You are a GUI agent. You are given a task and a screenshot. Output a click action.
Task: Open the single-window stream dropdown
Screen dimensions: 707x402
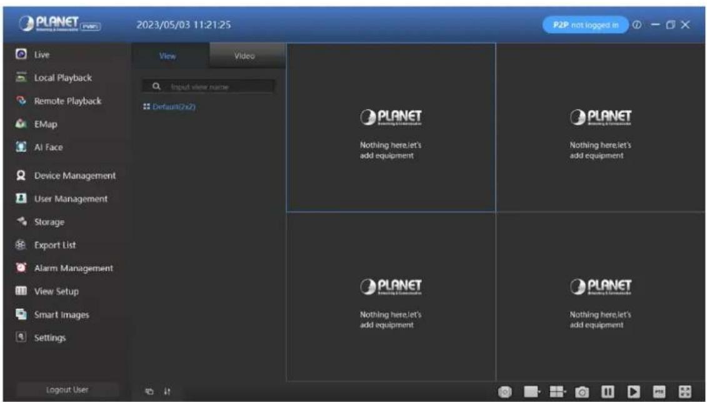pos(532,391)
